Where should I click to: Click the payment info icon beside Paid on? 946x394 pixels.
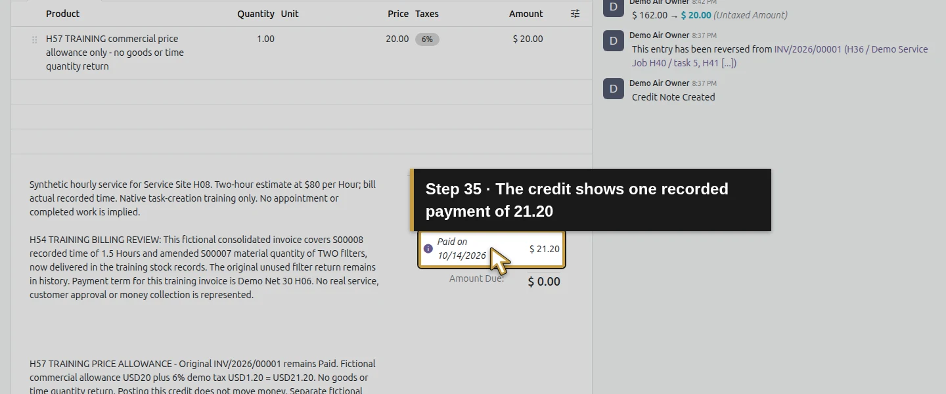pos(428,249)
